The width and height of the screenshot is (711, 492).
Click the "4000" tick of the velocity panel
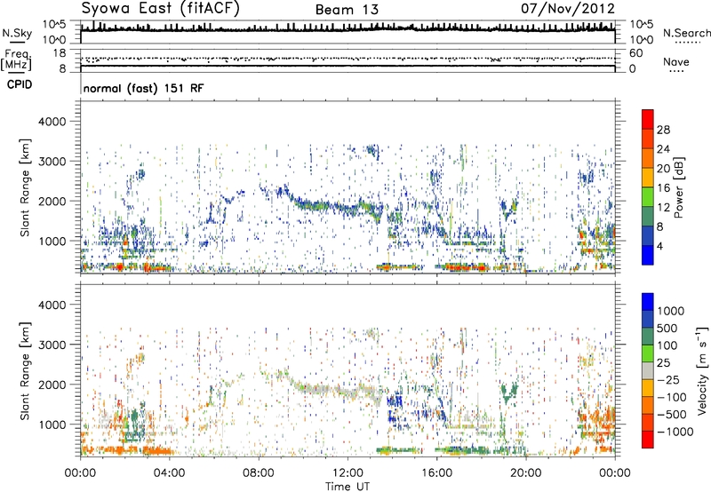(x=52, y=305)
